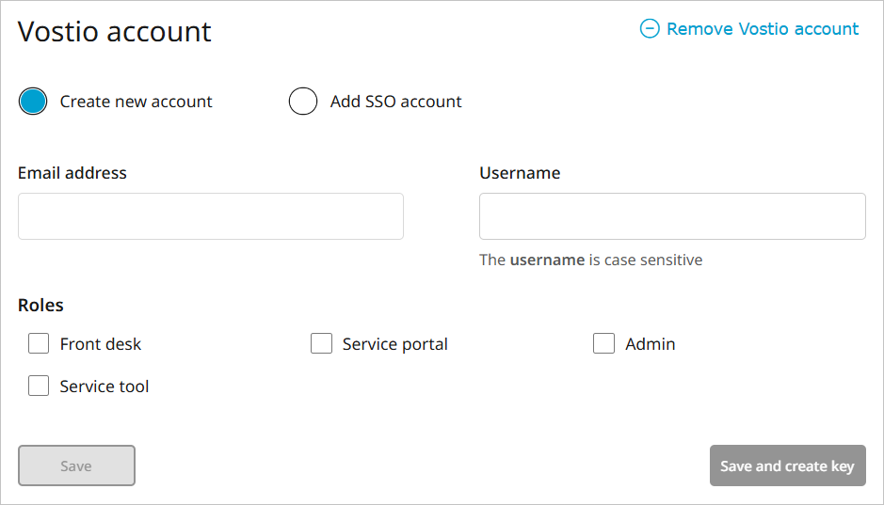Choose the Add SSO account radio button
The width and height of the screenshot is (884, 505).
point(303,102)
